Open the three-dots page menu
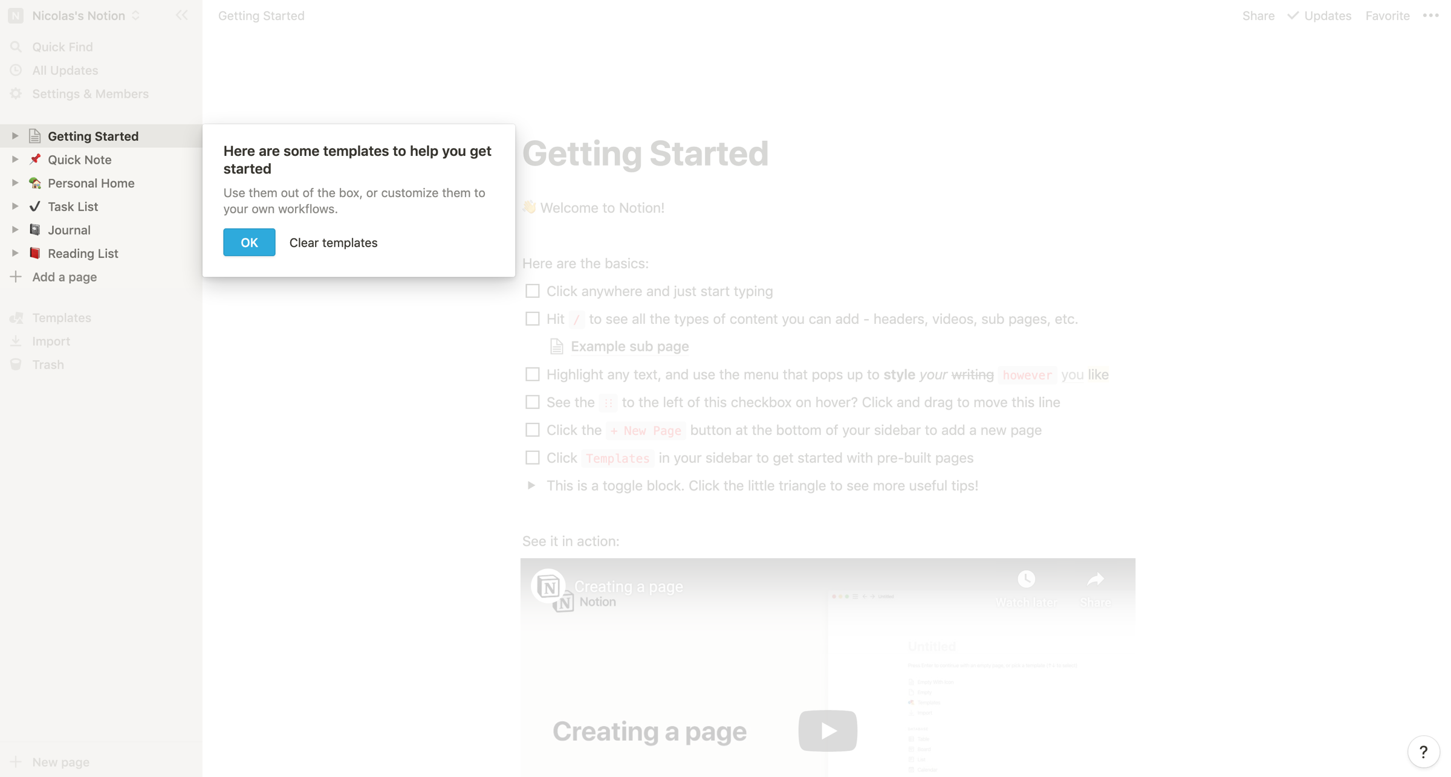This screenshot has width=1451, height=777. pyautogui.click(x=1430, y=16)
